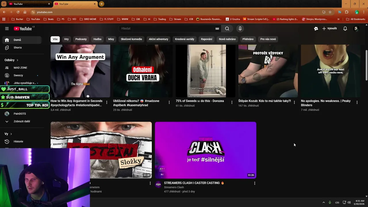Expand the Odběry section arrow
This screenshot has width=368, height=207.
(x=18, y=60)
